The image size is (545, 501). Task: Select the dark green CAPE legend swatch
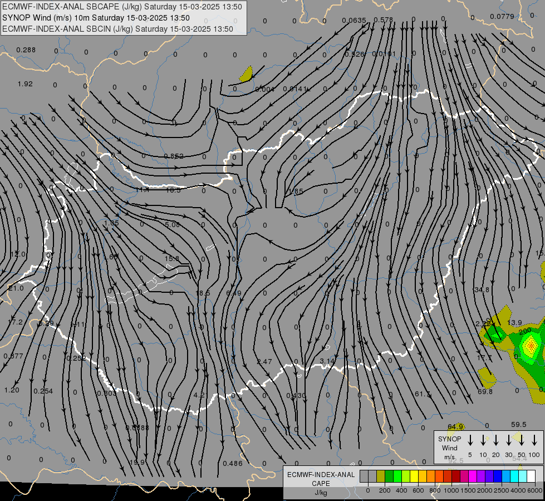pyautogui.click(x=389, y=477)
